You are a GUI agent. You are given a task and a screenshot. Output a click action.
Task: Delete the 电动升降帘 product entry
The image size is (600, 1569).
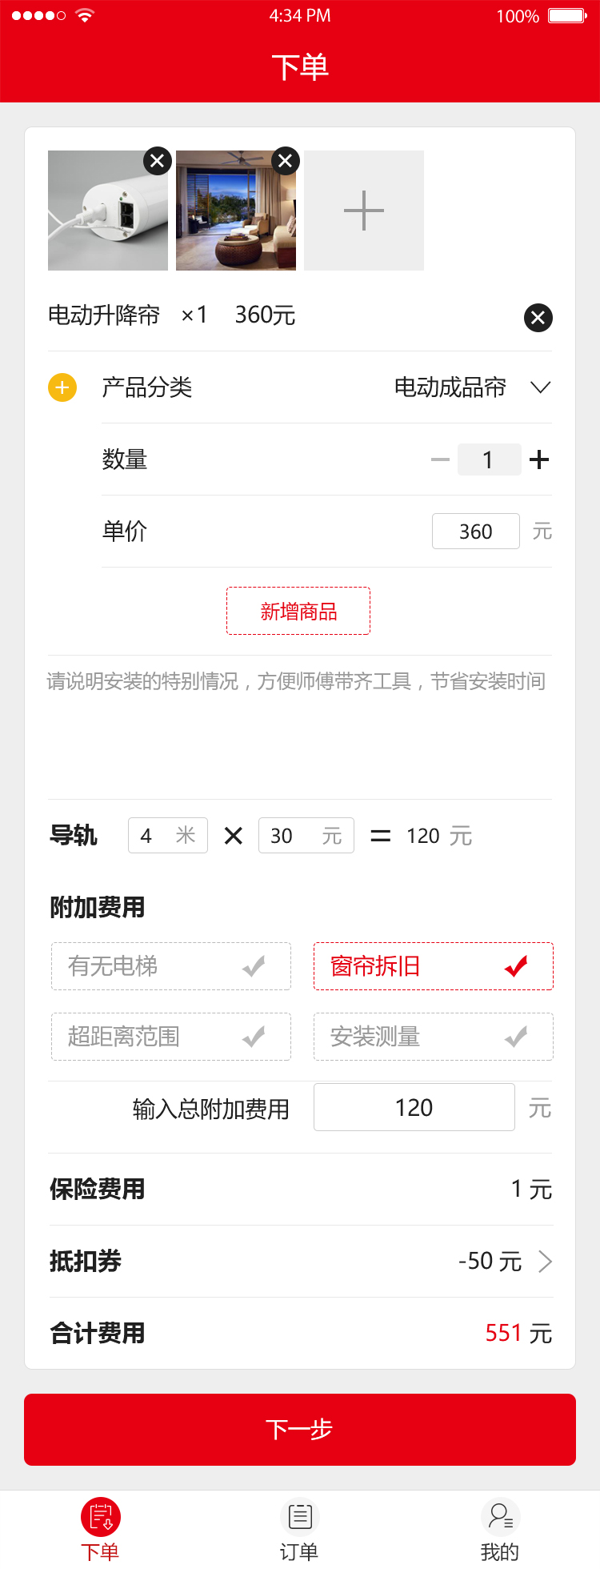coord(538,318)
